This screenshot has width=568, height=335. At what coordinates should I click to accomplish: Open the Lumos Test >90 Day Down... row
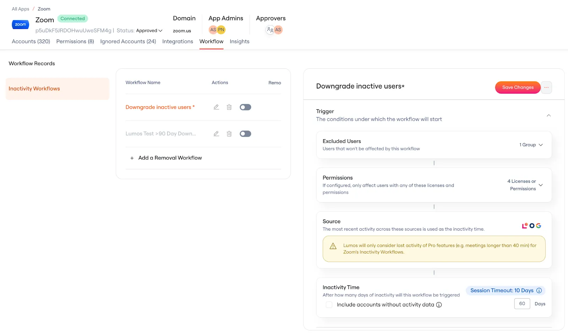point(161,134)
